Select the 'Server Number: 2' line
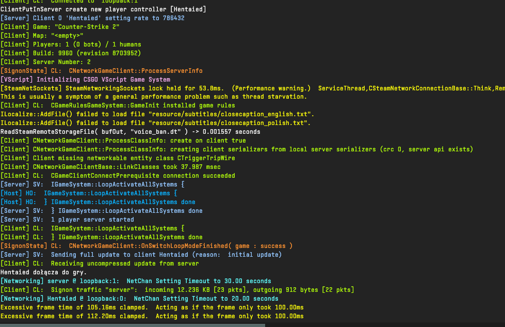 [45, 62]
